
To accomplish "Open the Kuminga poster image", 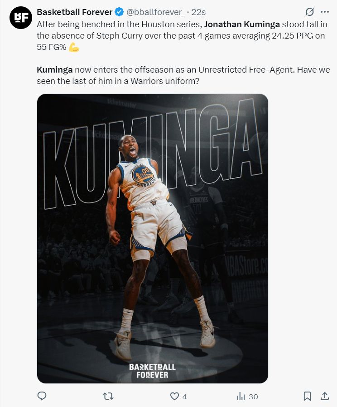I will 153,239.
